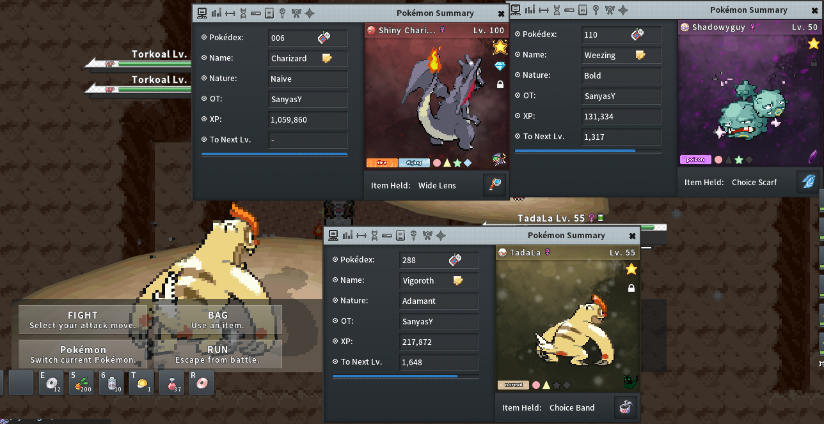Open the BAG to use an item
This screenshot has width=824, height=424.
[x=218, y=320]
